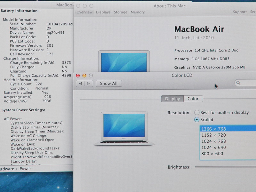Click the Color LCD search field
Screen dimensions: 256x192
(x=245, y=83)
